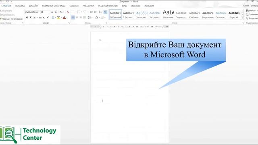The width and height of the screenshot is (258, 145).
Task: Sort text with the A-Z sort icon
Action: [x=100, y=12]
